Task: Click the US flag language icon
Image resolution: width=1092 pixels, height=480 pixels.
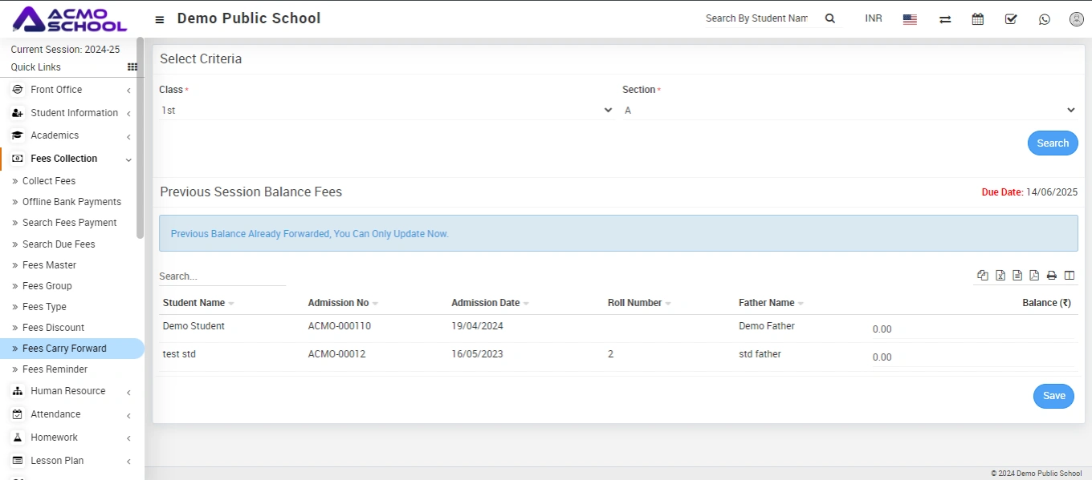Action: coord(910,19)
